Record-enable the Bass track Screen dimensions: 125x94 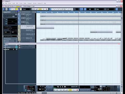click(x=27, y=24)
